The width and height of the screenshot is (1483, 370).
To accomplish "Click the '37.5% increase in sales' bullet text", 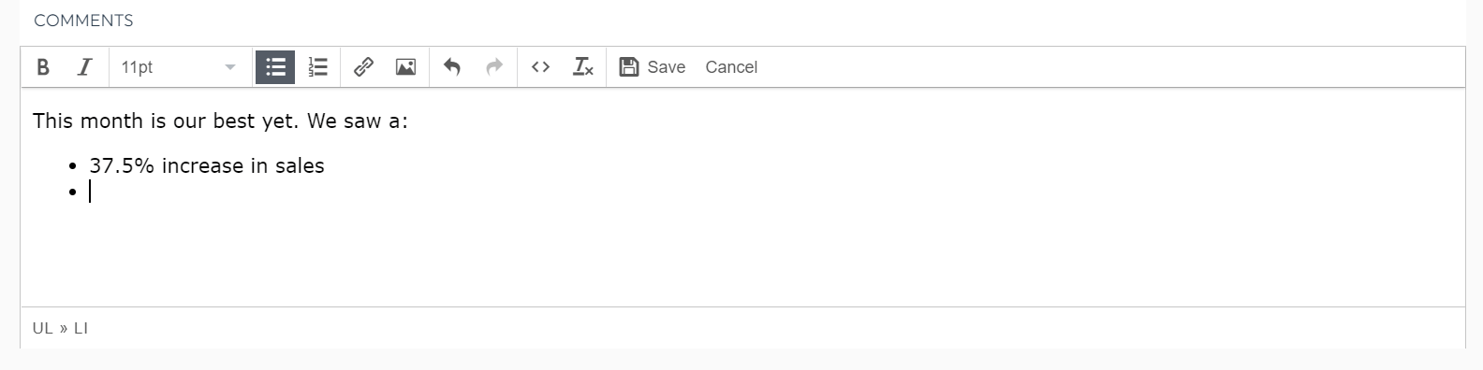I will pyautogui.click(x=207, y=165).
